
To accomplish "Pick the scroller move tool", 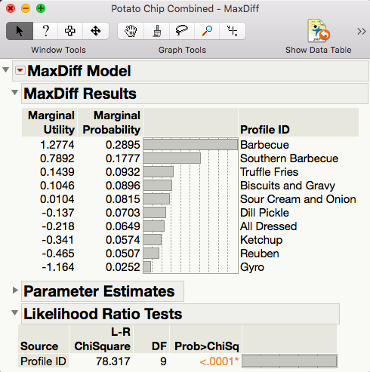I will click(96, 31).
